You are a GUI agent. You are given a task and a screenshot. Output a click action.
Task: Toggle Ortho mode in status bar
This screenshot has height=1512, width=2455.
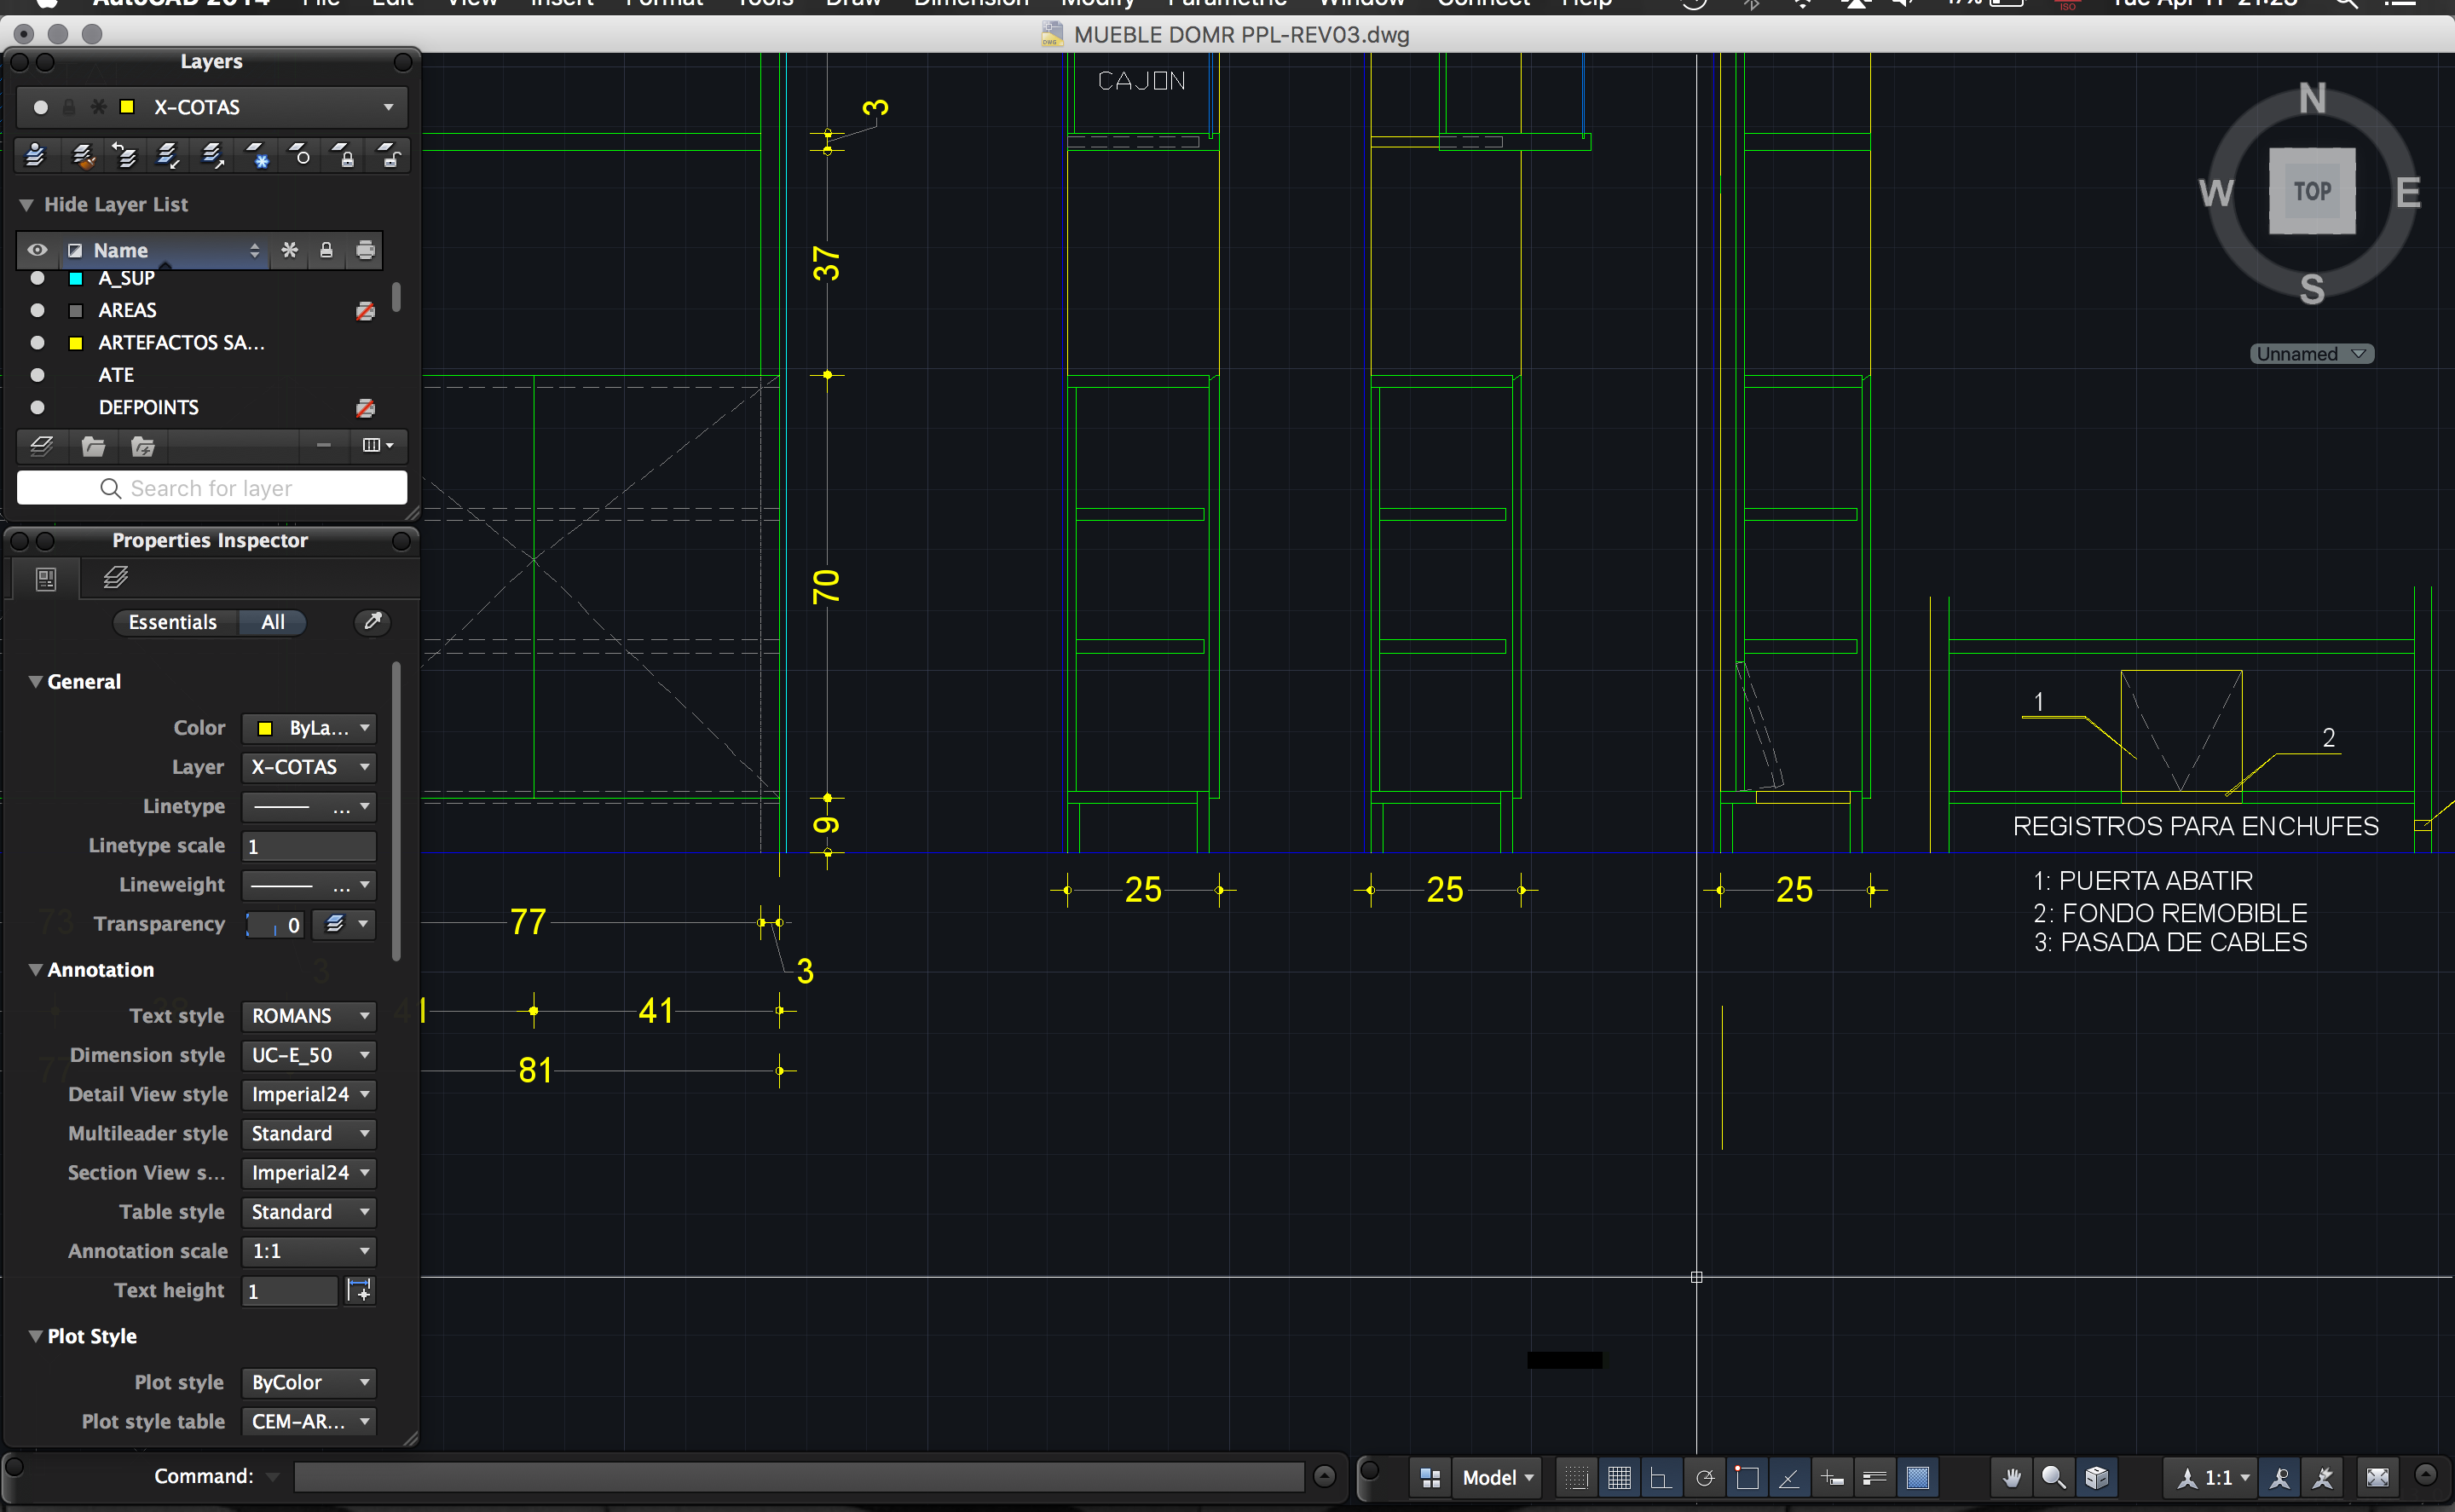[1661, 1477]
